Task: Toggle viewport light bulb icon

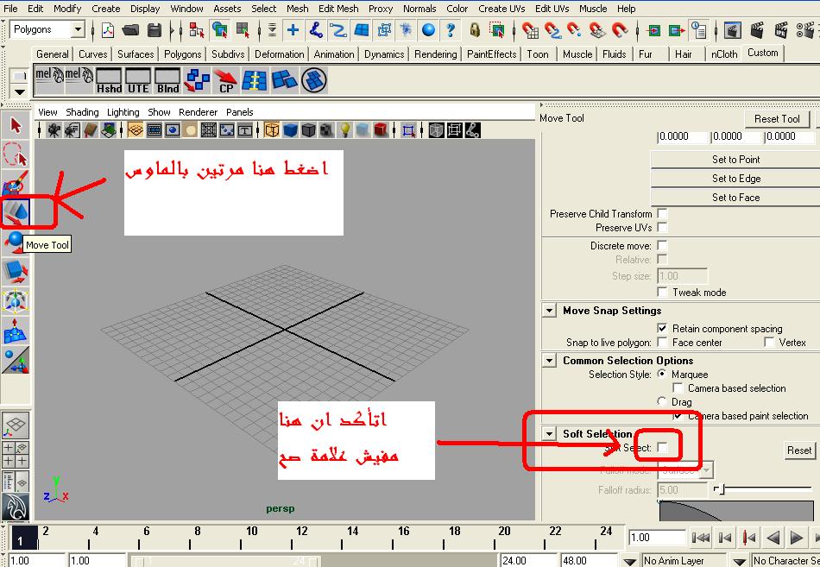Action: tap(344, 129)
